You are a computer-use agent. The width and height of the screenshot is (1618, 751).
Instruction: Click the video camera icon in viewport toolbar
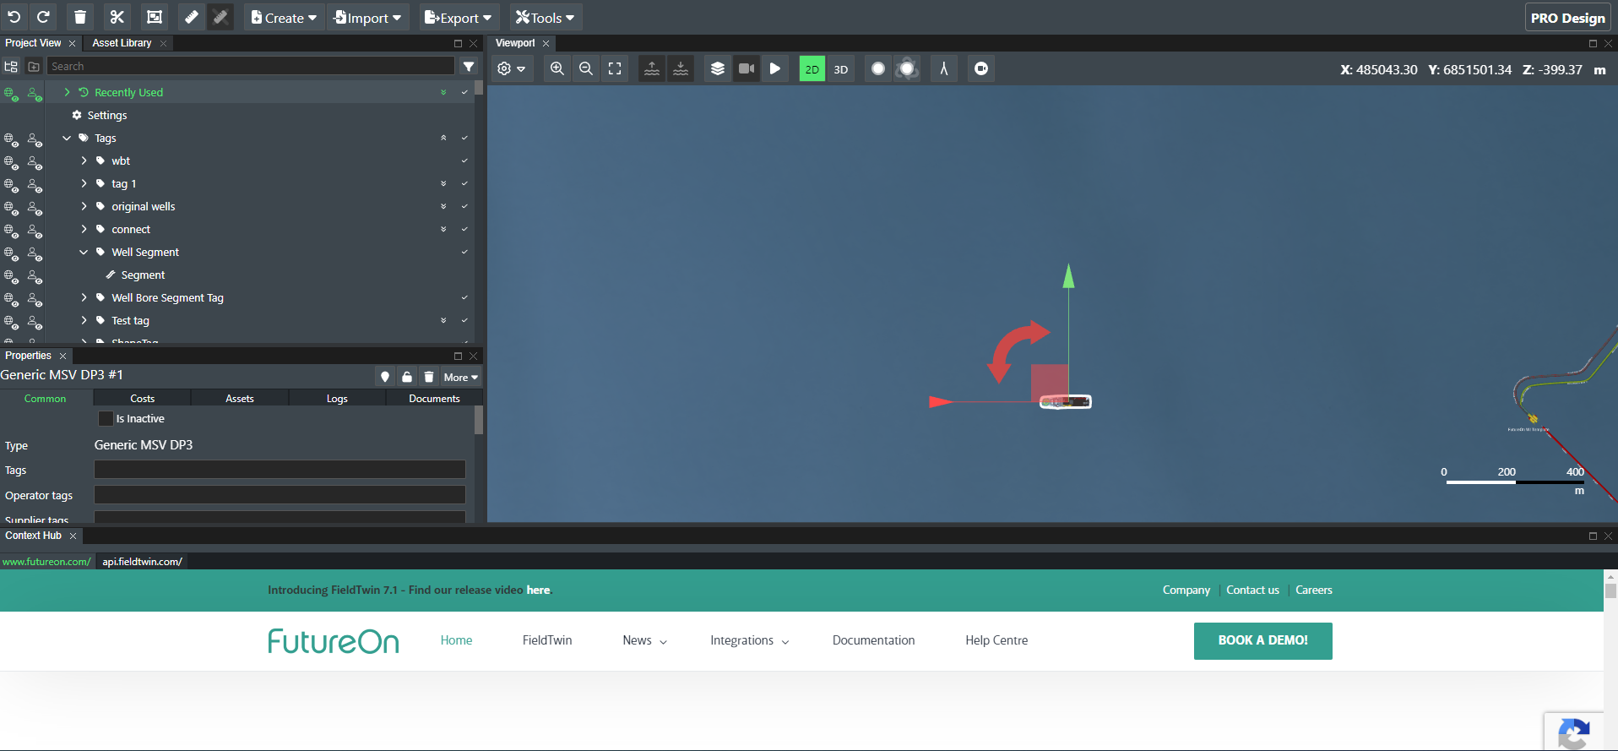(747, 68)
